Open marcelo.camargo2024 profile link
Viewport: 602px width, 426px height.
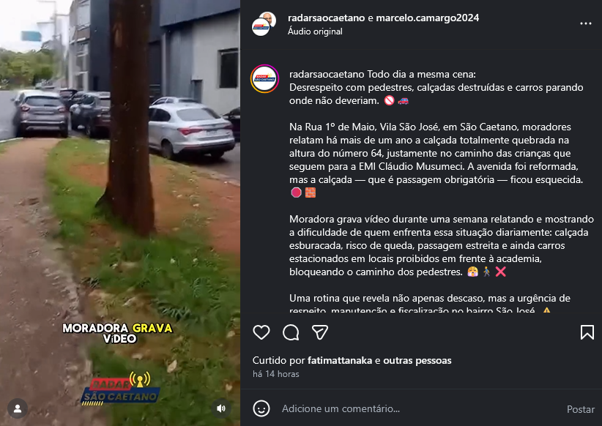tap(427, 18)
